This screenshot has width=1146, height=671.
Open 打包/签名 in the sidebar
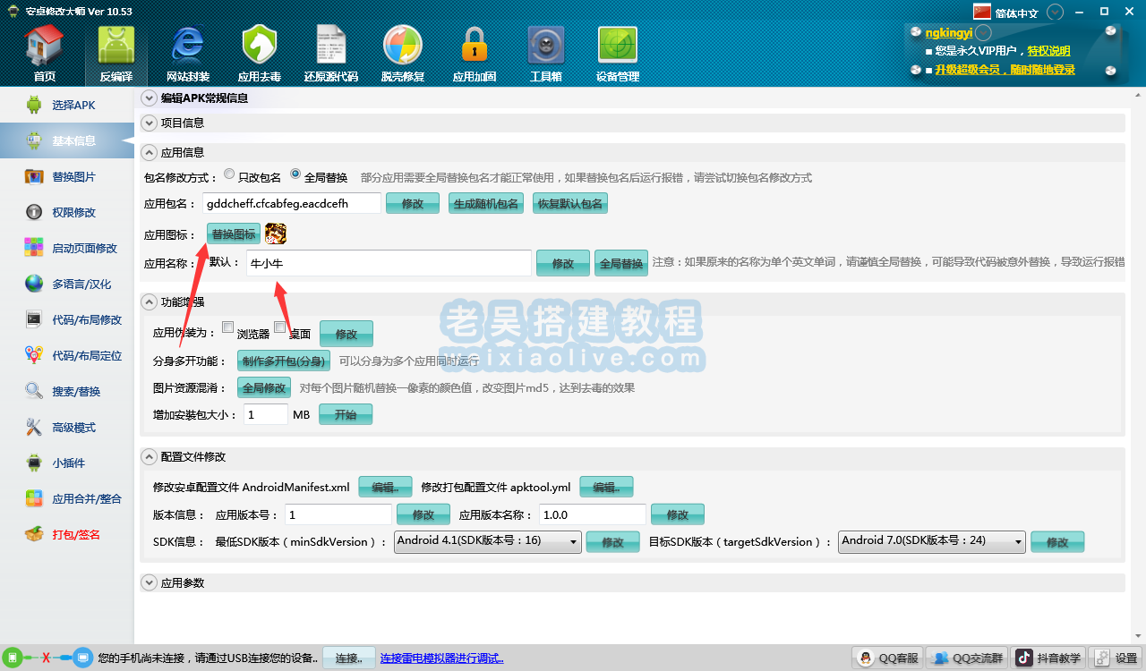coord(75,534)
